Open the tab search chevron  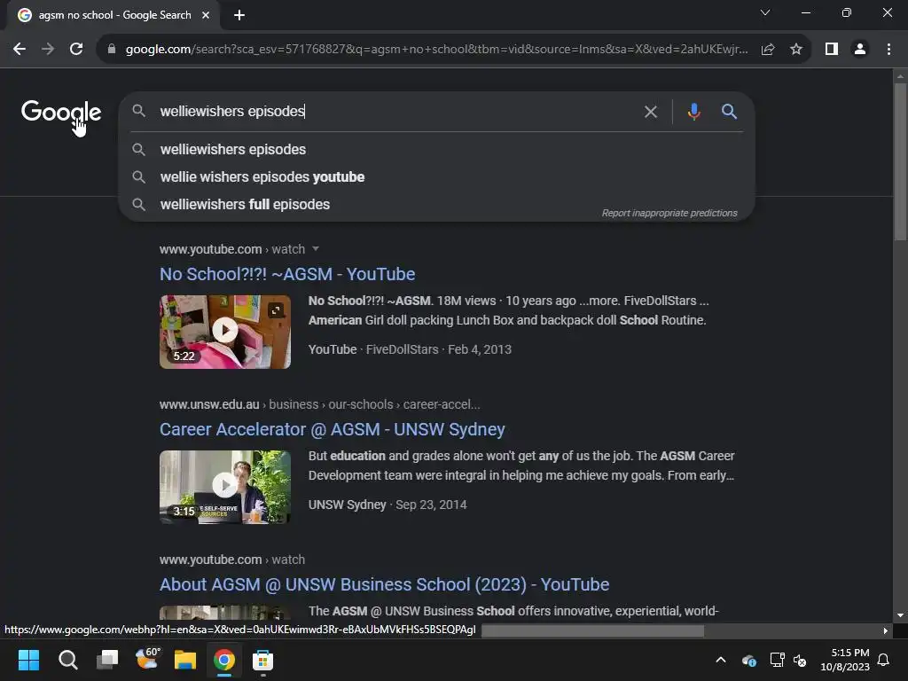(765, 12)
